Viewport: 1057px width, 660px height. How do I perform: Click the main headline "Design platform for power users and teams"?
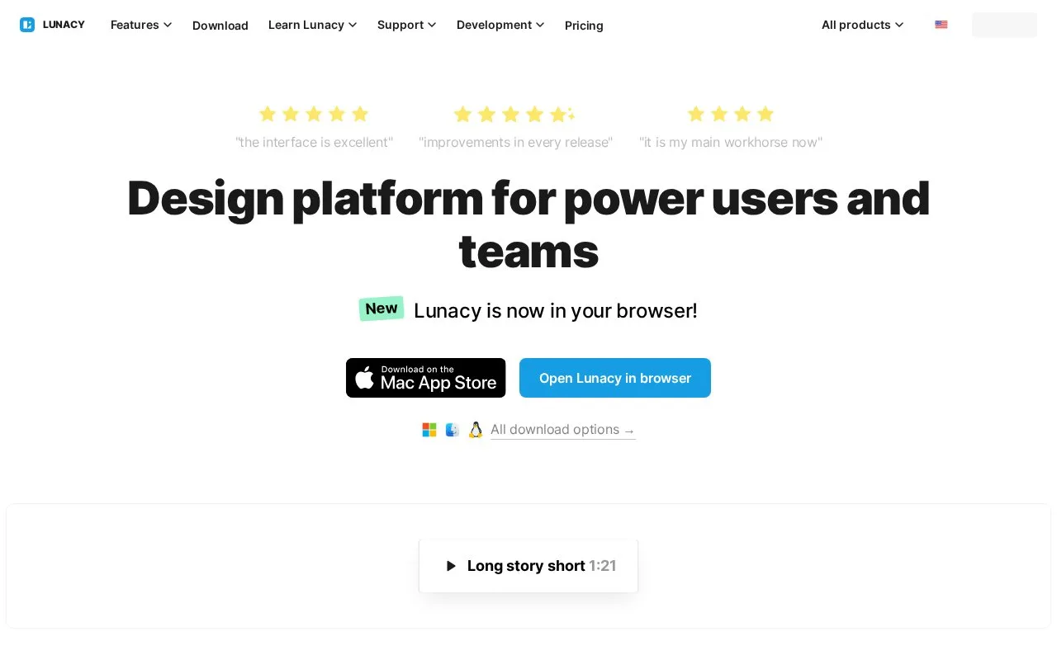(528, 224)
